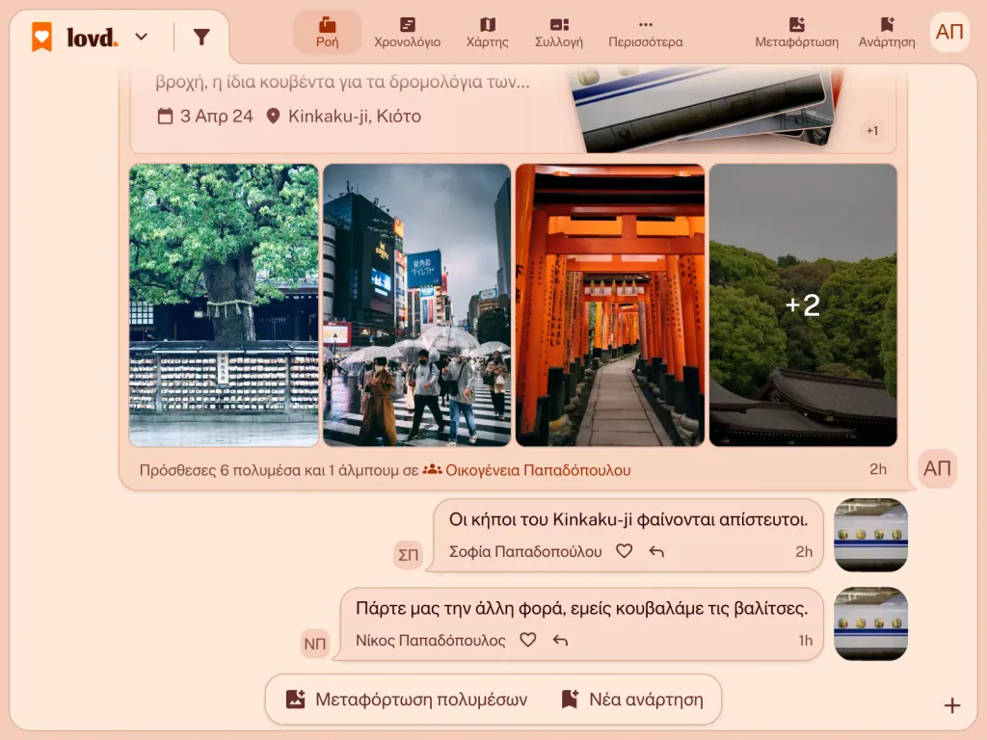Click the ΝΠ commenter avatar

pyautogui.click(x=315, y=643)
